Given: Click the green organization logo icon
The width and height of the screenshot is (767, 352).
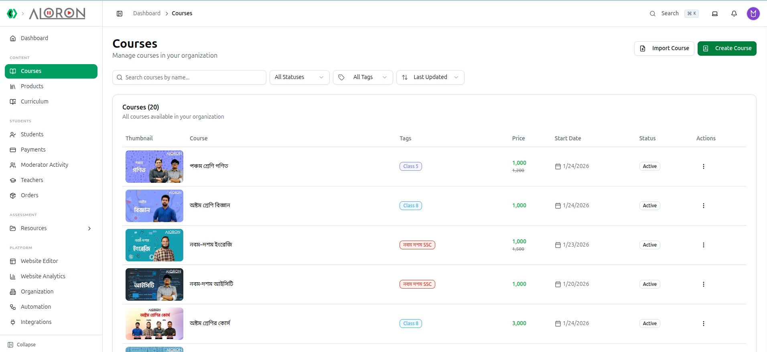Looking at the screenshot, I should pos(12,14).
